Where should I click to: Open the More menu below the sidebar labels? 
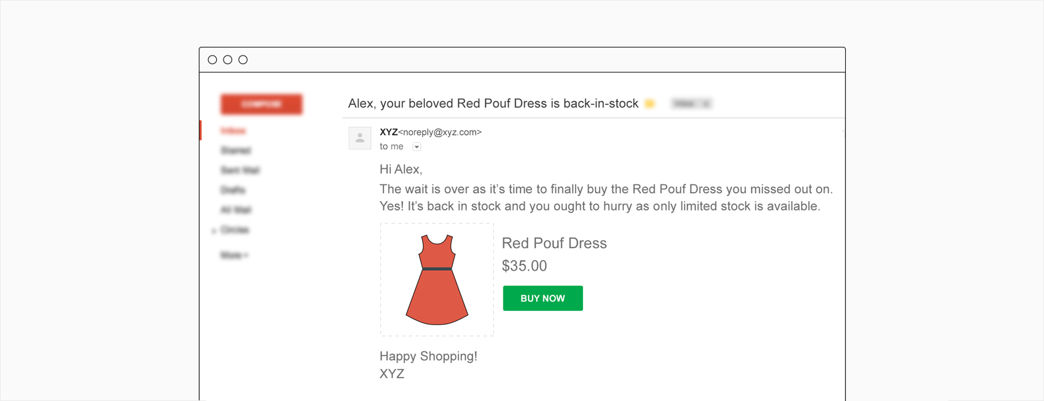[233, 255]
